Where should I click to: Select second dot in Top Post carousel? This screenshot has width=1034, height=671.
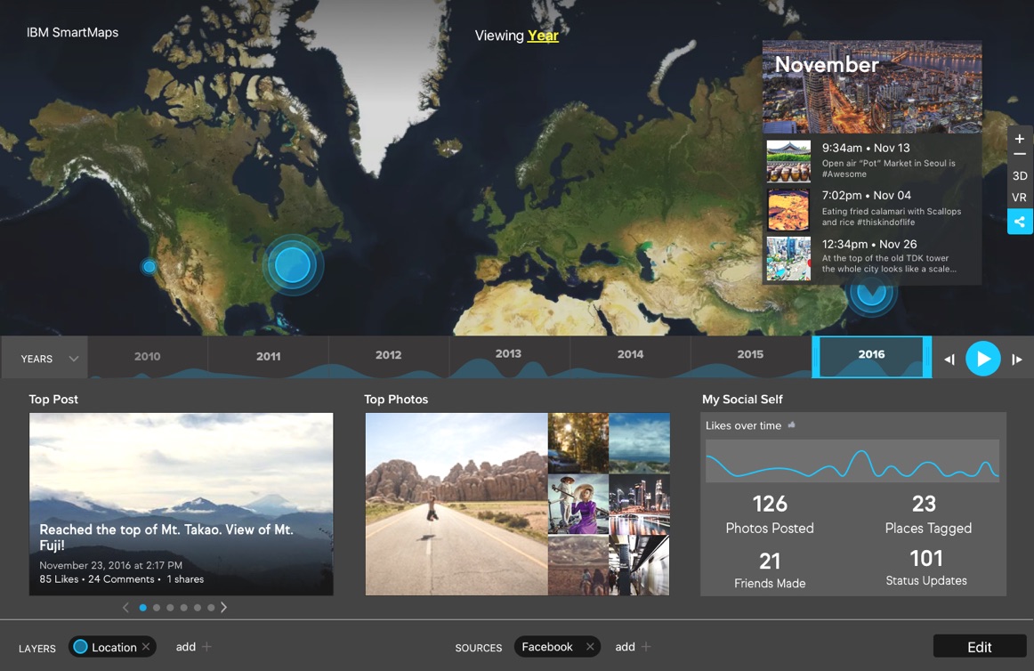click(157, 608)
